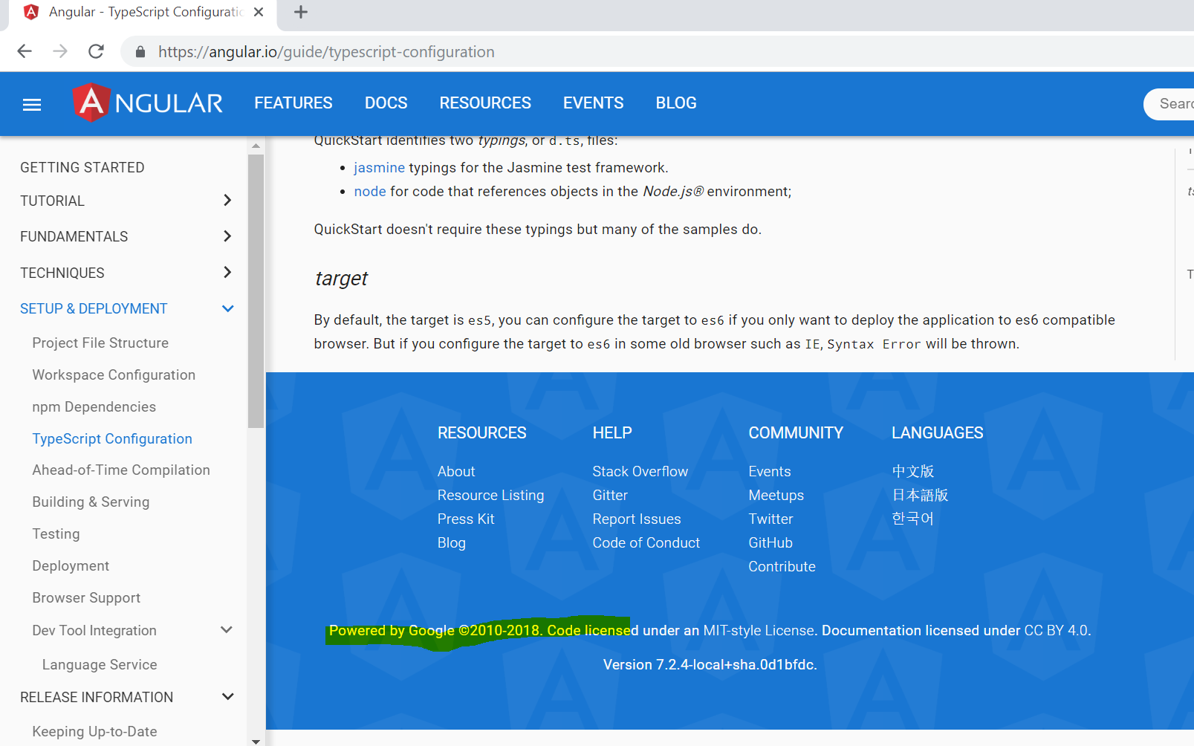Viewport: 1194px width, 746px height.
Task: Open the BLOG nav item
Action: tap(676, 103)
